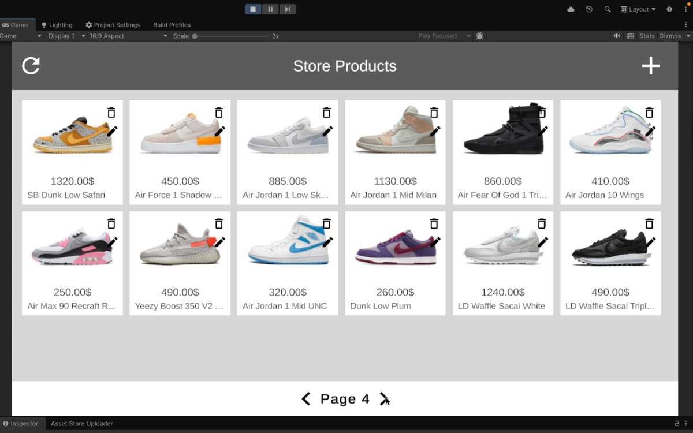Screen dimensions: 693x433
Task: Delete the Air Force 1 Shadow product
Action: click(219, 113)
